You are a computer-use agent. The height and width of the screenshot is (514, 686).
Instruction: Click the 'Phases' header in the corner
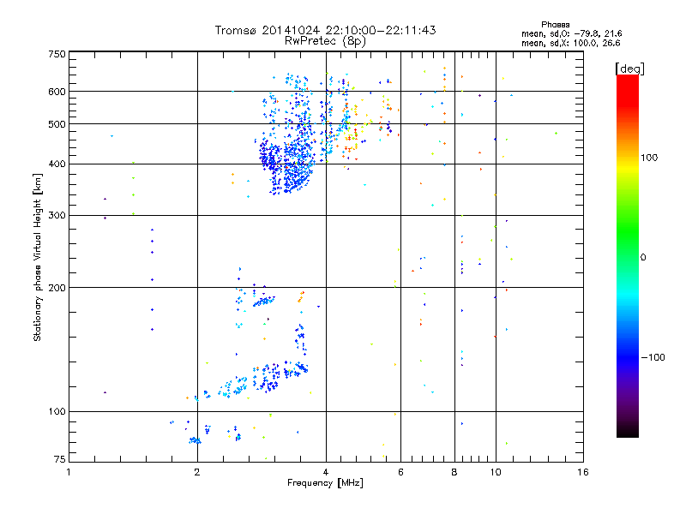(x=555, y=25)
